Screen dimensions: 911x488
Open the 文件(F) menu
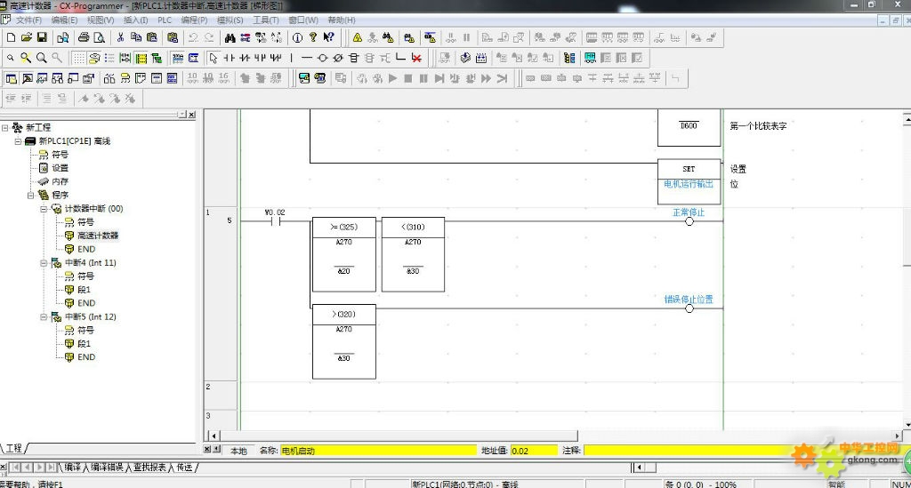pos(28,20)
